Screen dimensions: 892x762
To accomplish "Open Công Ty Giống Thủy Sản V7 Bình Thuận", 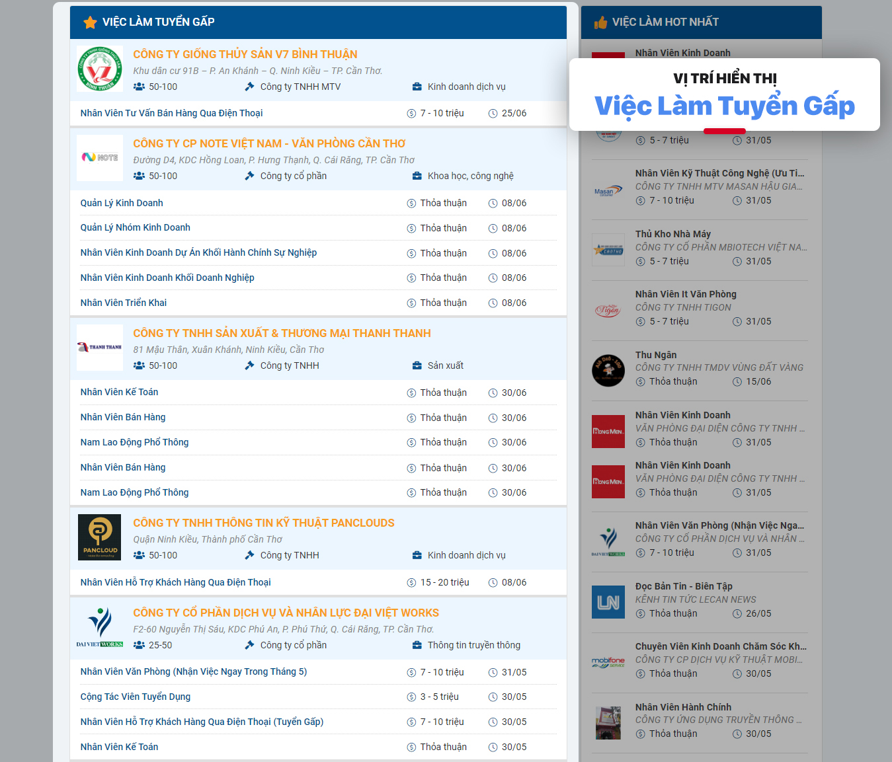I will (245, 54).
